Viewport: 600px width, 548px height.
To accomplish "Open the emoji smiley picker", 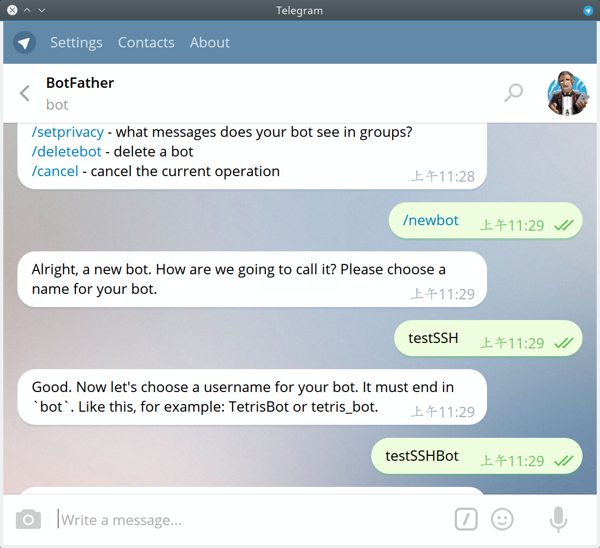I will point(502,519).
